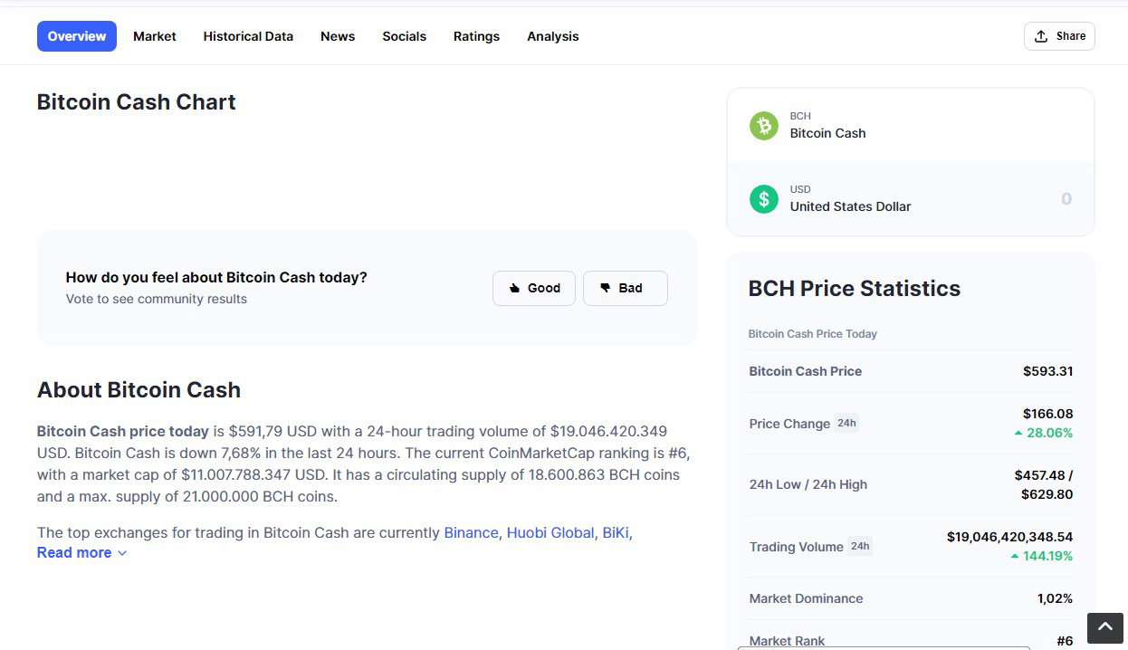1128x650 pixels.
Task: Click the Bitcoin Cash Price value $593.31
Action: coord(1048,371)
